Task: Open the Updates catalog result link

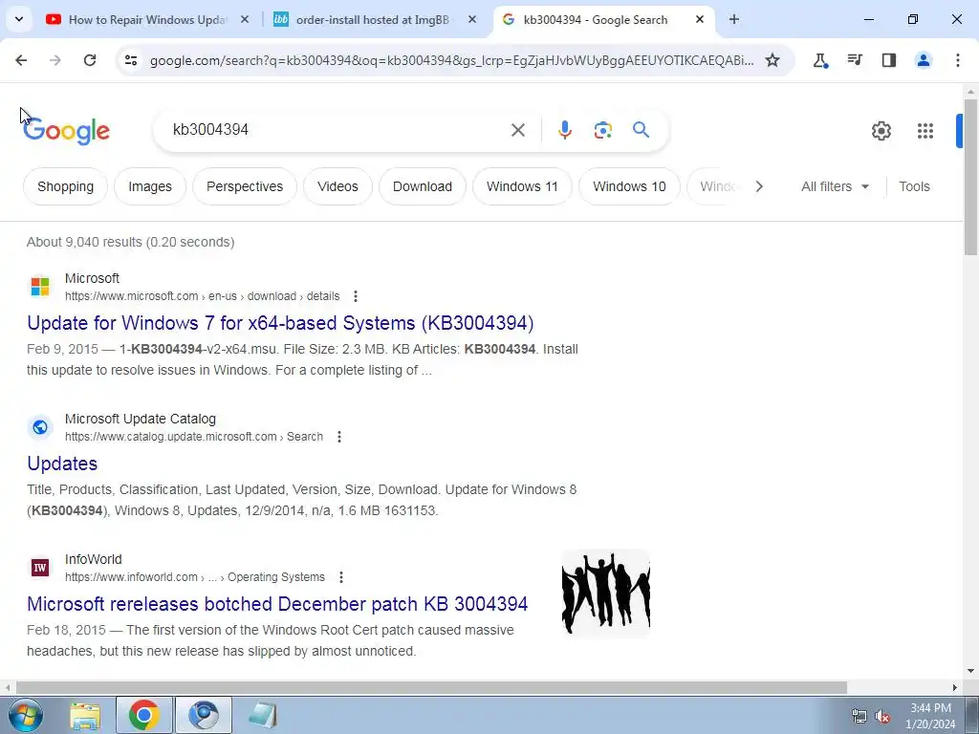Action: click(62, 464)
